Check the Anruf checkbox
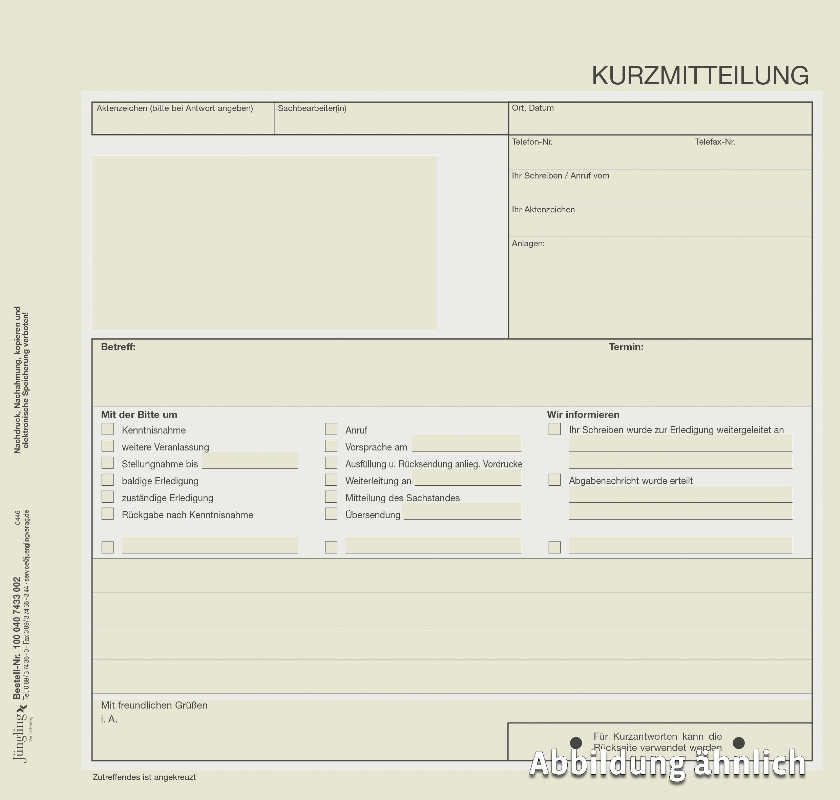This screenshot has height=800, width=840. pos(331,429)
